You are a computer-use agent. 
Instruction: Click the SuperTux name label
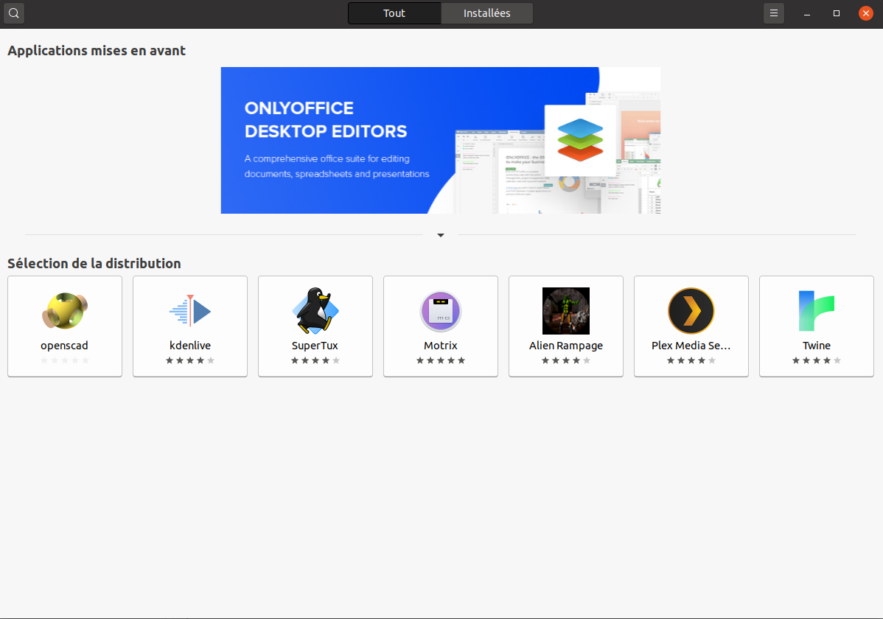pyautogui.click(x=315, y=346)
